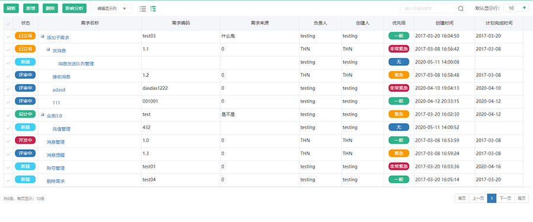The height and width of the screenshot is (222, 533).
Task: Check the row for 众测3.0
Action: tap(8, 115)
